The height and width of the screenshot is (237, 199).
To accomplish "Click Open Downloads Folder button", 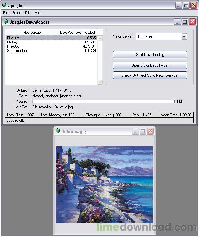I will tap(150, 65).
